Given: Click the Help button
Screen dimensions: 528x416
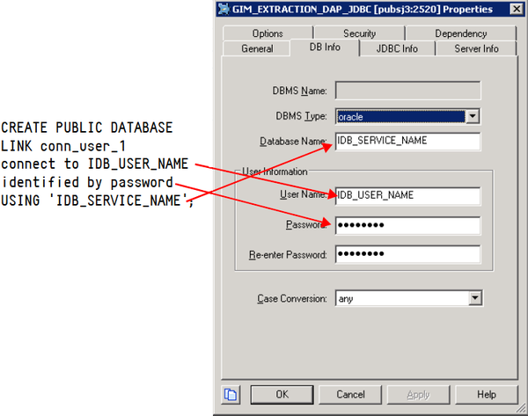Looking at the screenshot, I should coord(487,394).
